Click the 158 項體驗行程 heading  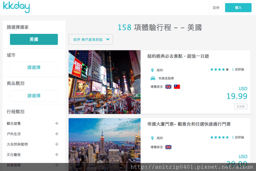[x=160, y=27]
